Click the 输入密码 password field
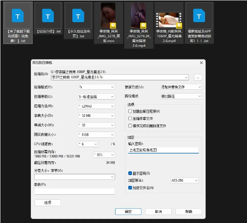This screenshot has width=247, height=223. pos(164,150)
